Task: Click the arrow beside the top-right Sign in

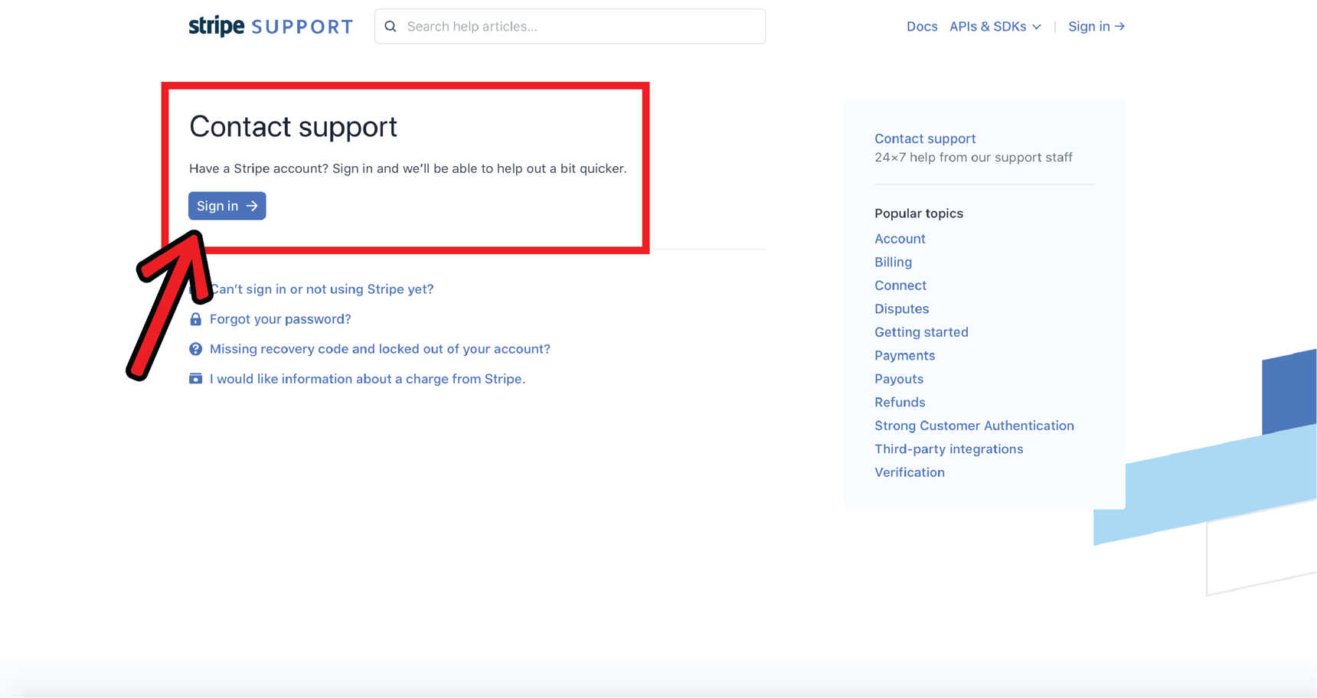Action: click(1120, 26)
